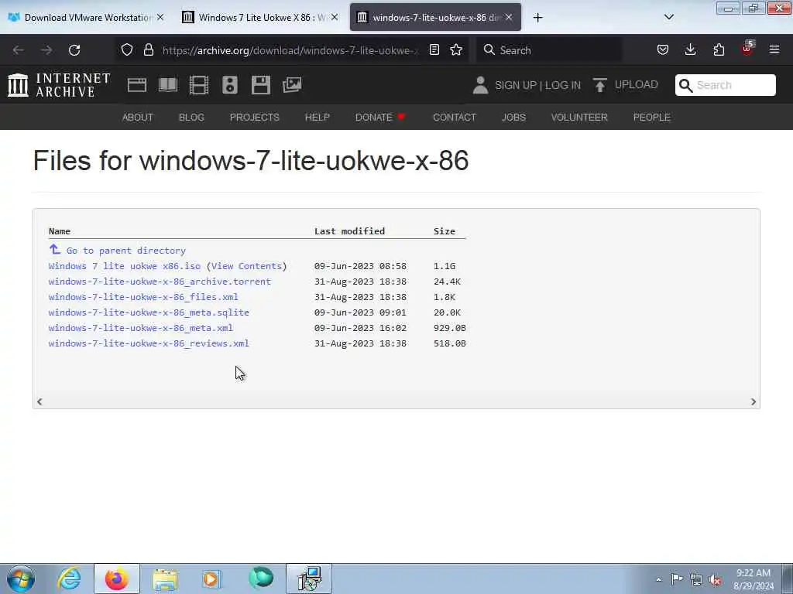
Task: Open the Internet Archive web (Wayback) icon
Action: click(x=136, y=85)
